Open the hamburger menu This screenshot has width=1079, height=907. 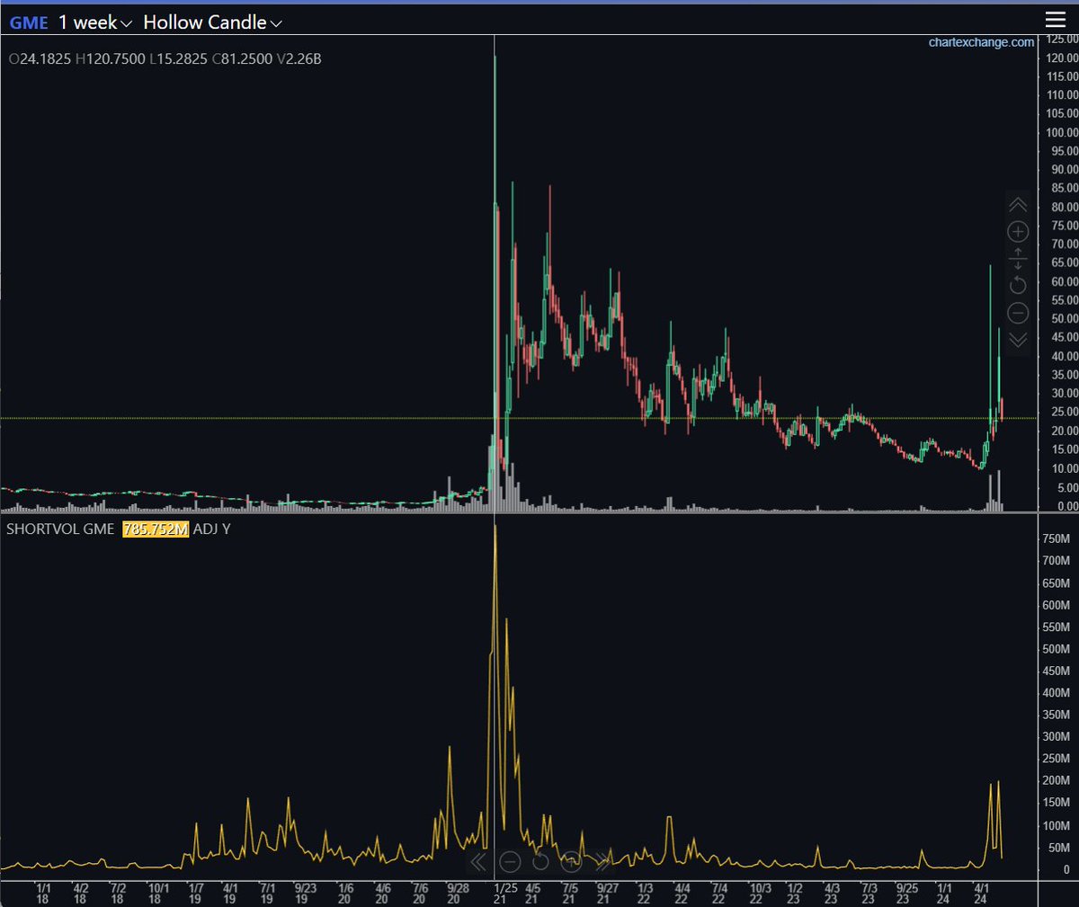(1055, 20)
